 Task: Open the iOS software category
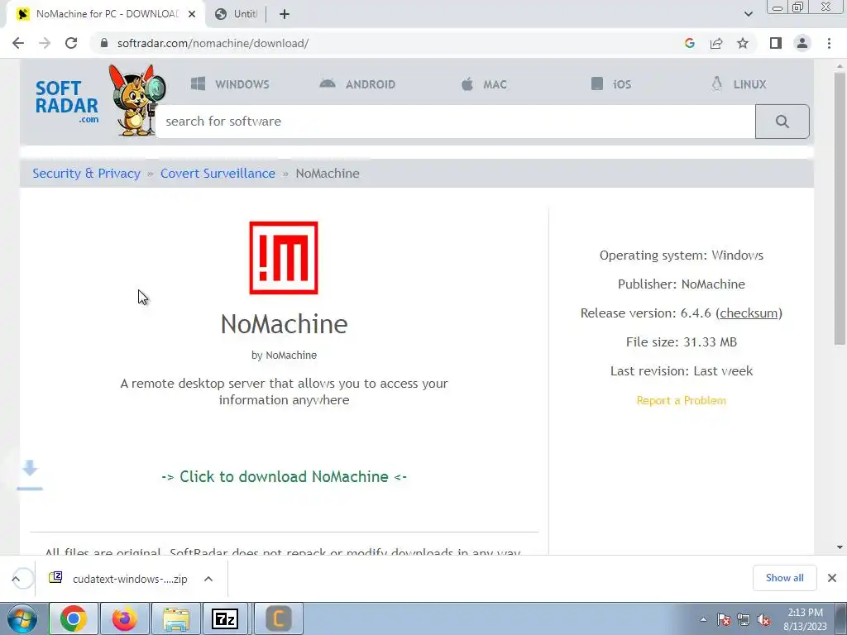click(x=611, y=84)
